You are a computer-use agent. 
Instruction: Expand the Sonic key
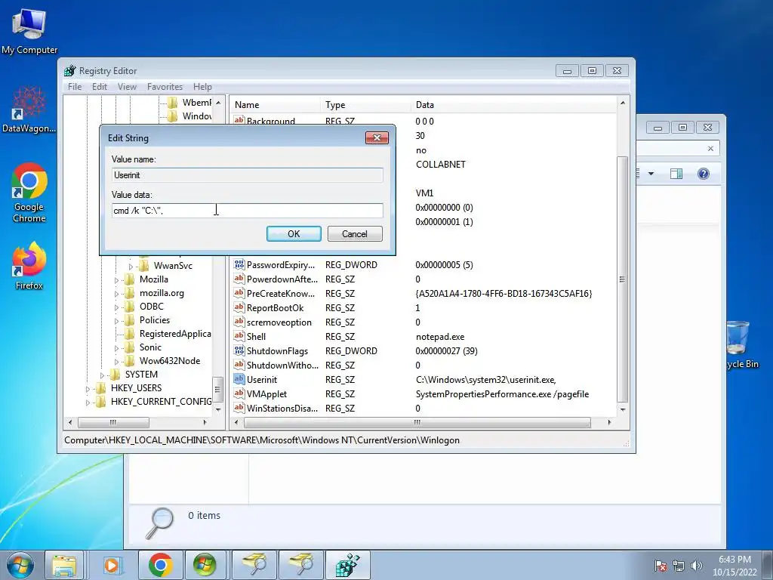click(116, 348)
